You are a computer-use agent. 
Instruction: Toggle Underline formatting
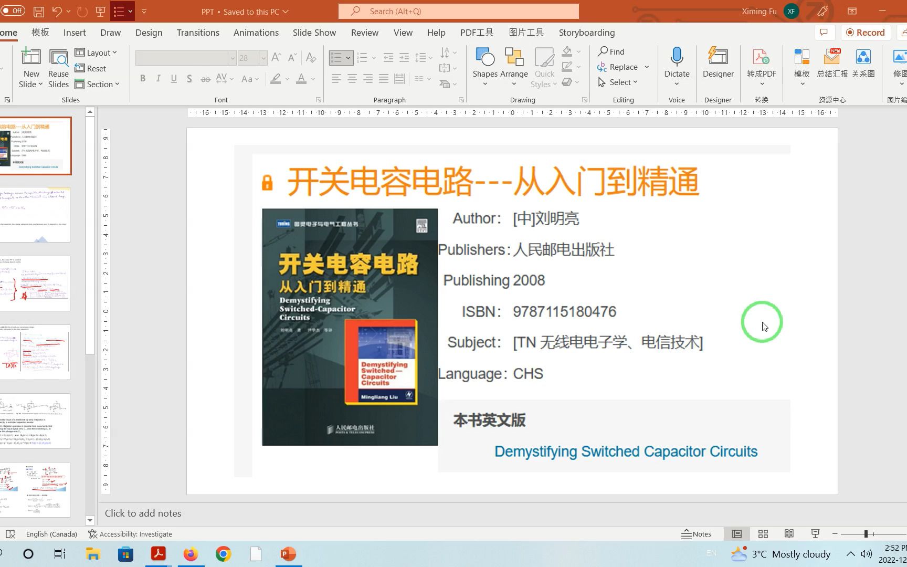pyautogui.click(x=174, y=79)
